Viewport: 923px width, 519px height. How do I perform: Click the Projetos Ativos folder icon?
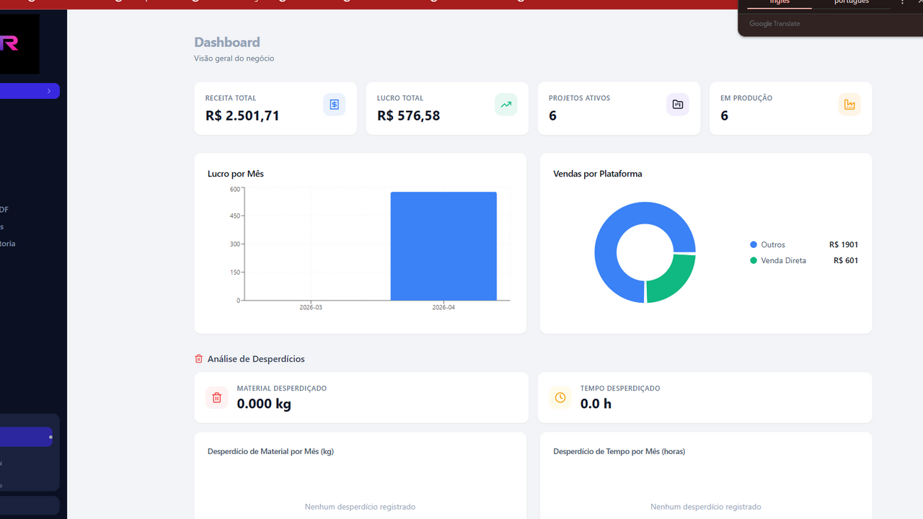pyautogui.click(x=678, y=105)
